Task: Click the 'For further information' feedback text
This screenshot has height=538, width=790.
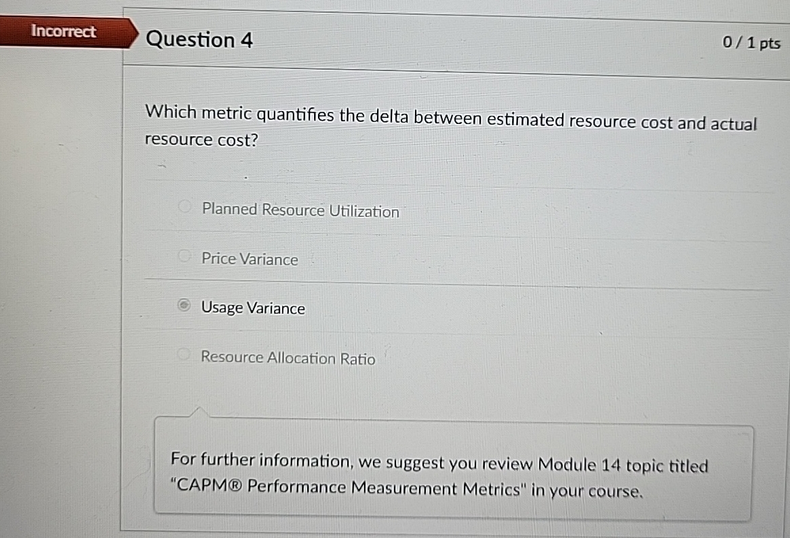Action: click(x=260, y=461)
